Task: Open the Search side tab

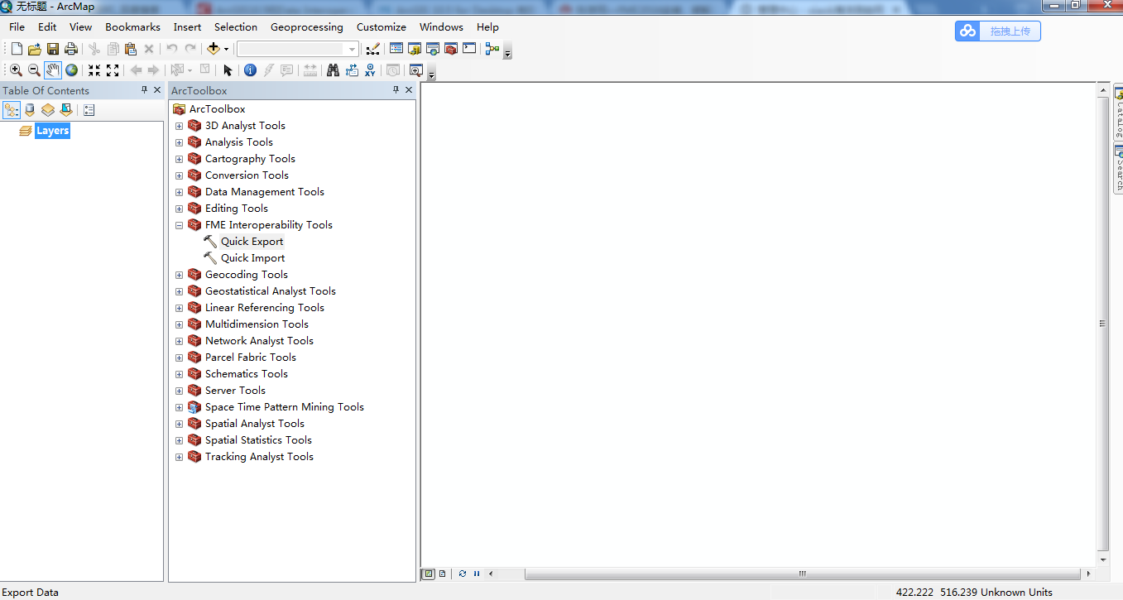Action: (x=1118, y=168)
